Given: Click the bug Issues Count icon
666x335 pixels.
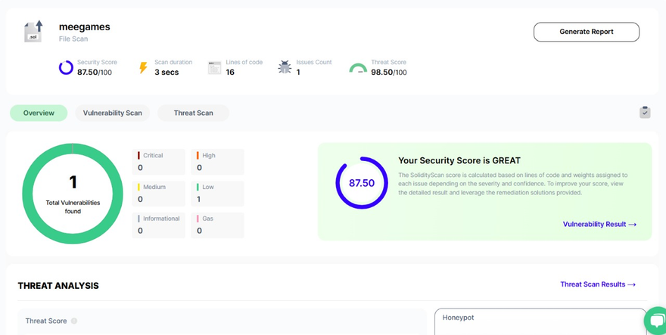Looking at the screenshot, I should click(x=285, y=67).
